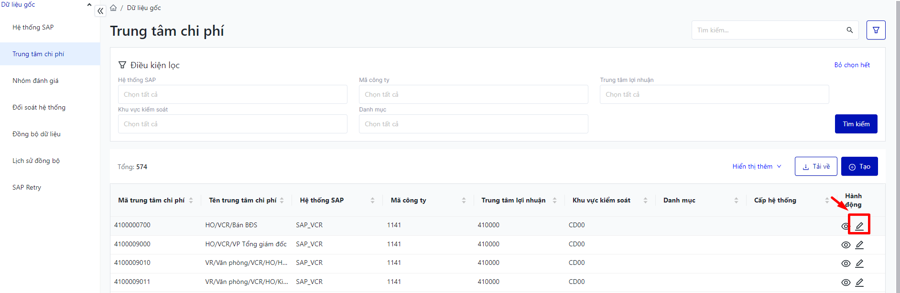
Task: Edit cost center 4100009011 with pencil icon
Action: 859,283
